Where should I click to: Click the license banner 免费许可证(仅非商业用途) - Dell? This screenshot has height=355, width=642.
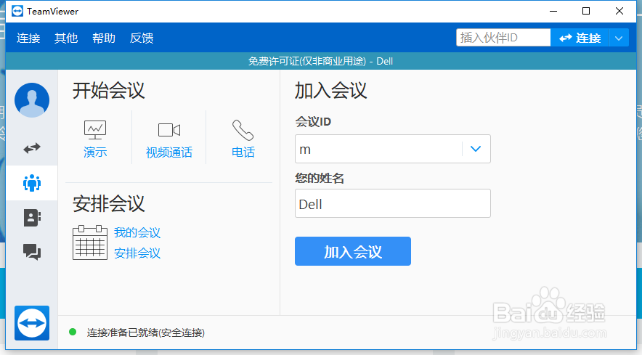pos(320,62)
